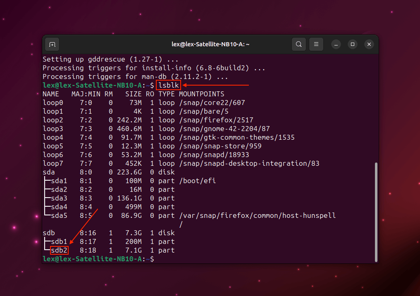This screenshot has height=296, width=420.
Task: Select the loop6 device name
Action: pos(53,155)
